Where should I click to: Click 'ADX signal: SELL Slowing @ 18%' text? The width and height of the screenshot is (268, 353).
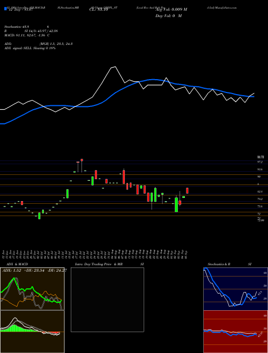click(30, 48)
